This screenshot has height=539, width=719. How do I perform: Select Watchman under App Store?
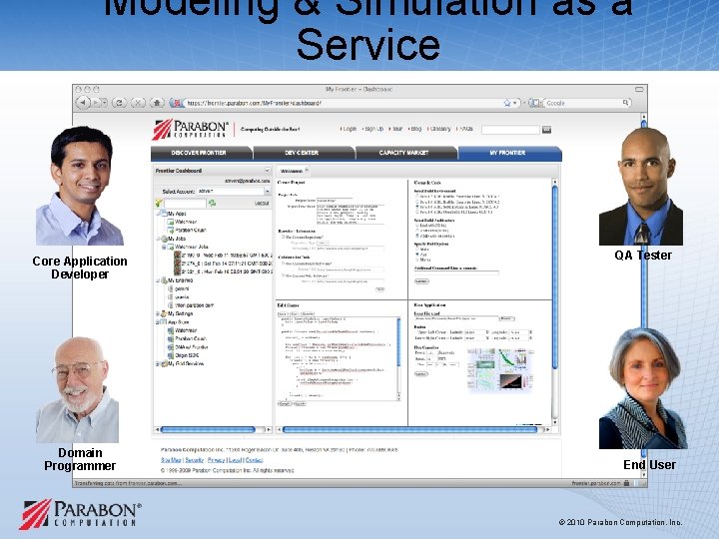(x=186, y=330)
